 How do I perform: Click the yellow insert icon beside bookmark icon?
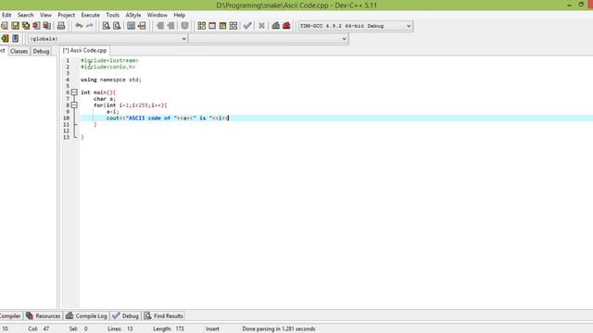(x=5, y=39)
